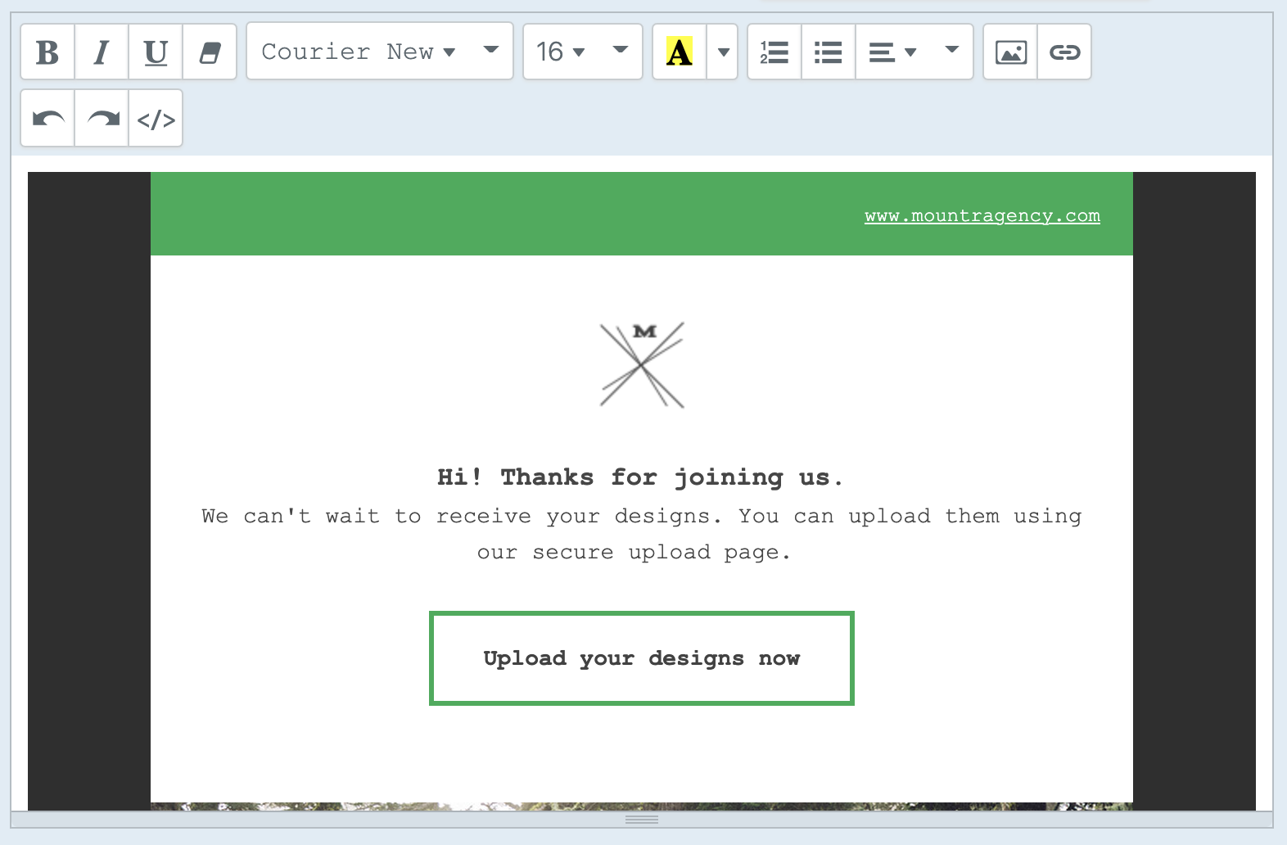
Task: Click the eraser clear formatting icon
Action: pyautogui.click(x=210, y=52)
